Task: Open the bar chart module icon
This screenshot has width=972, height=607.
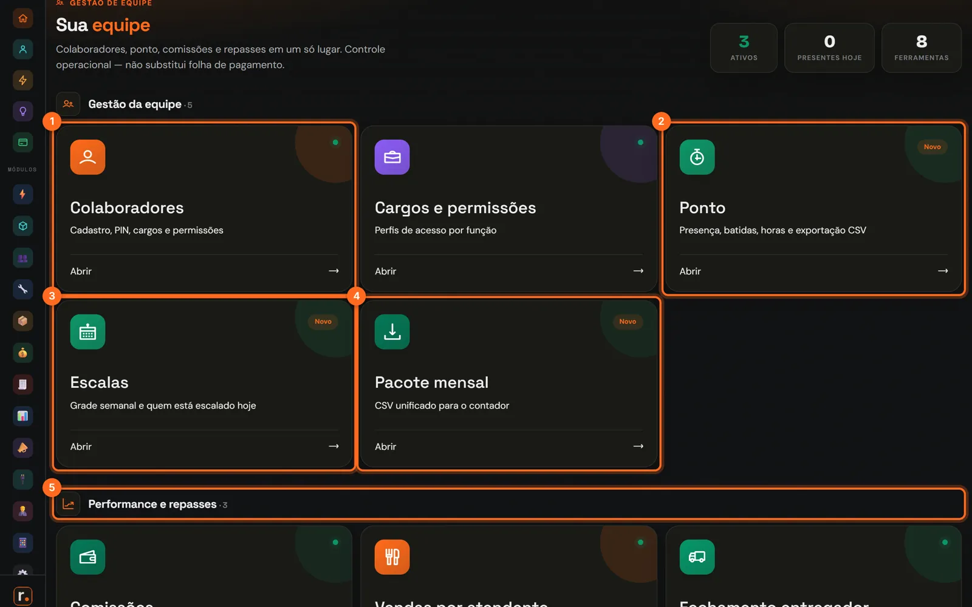Action: pyautogui.click(x=22, y=416)
